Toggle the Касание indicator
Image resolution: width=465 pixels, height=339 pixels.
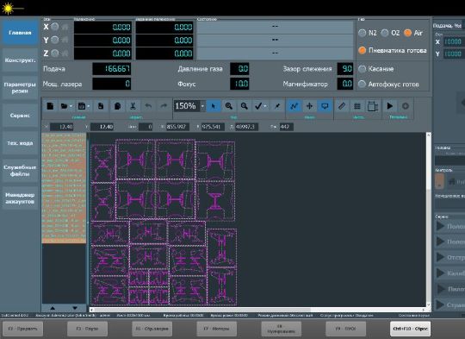[362, 69]
